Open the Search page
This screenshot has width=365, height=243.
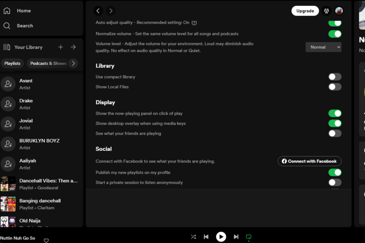pyautogui.click(x=24, y=25)
